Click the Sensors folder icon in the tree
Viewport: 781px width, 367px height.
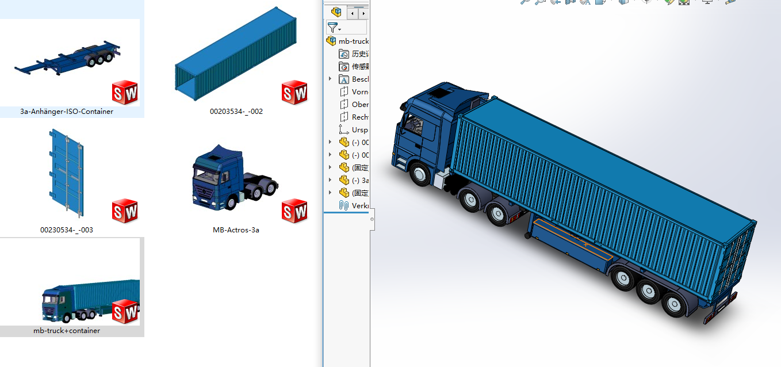tap(344, 67)
